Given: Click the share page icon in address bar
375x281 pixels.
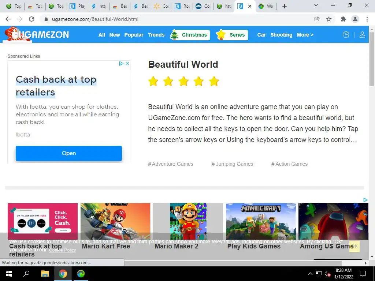Looking at the screenshot, I should [x=317, y=19].
